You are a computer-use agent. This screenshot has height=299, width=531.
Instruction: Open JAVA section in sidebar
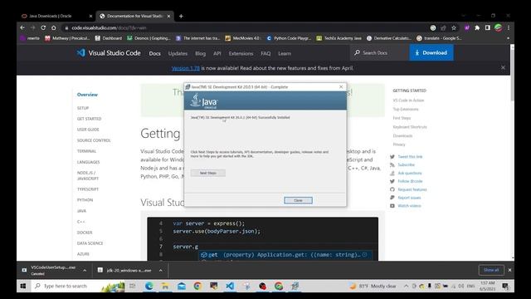tap(81, 211)
